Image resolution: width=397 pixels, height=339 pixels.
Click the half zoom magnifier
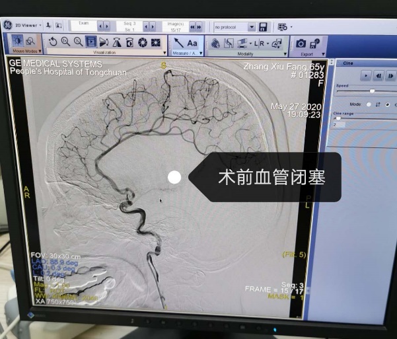[78, 42]
